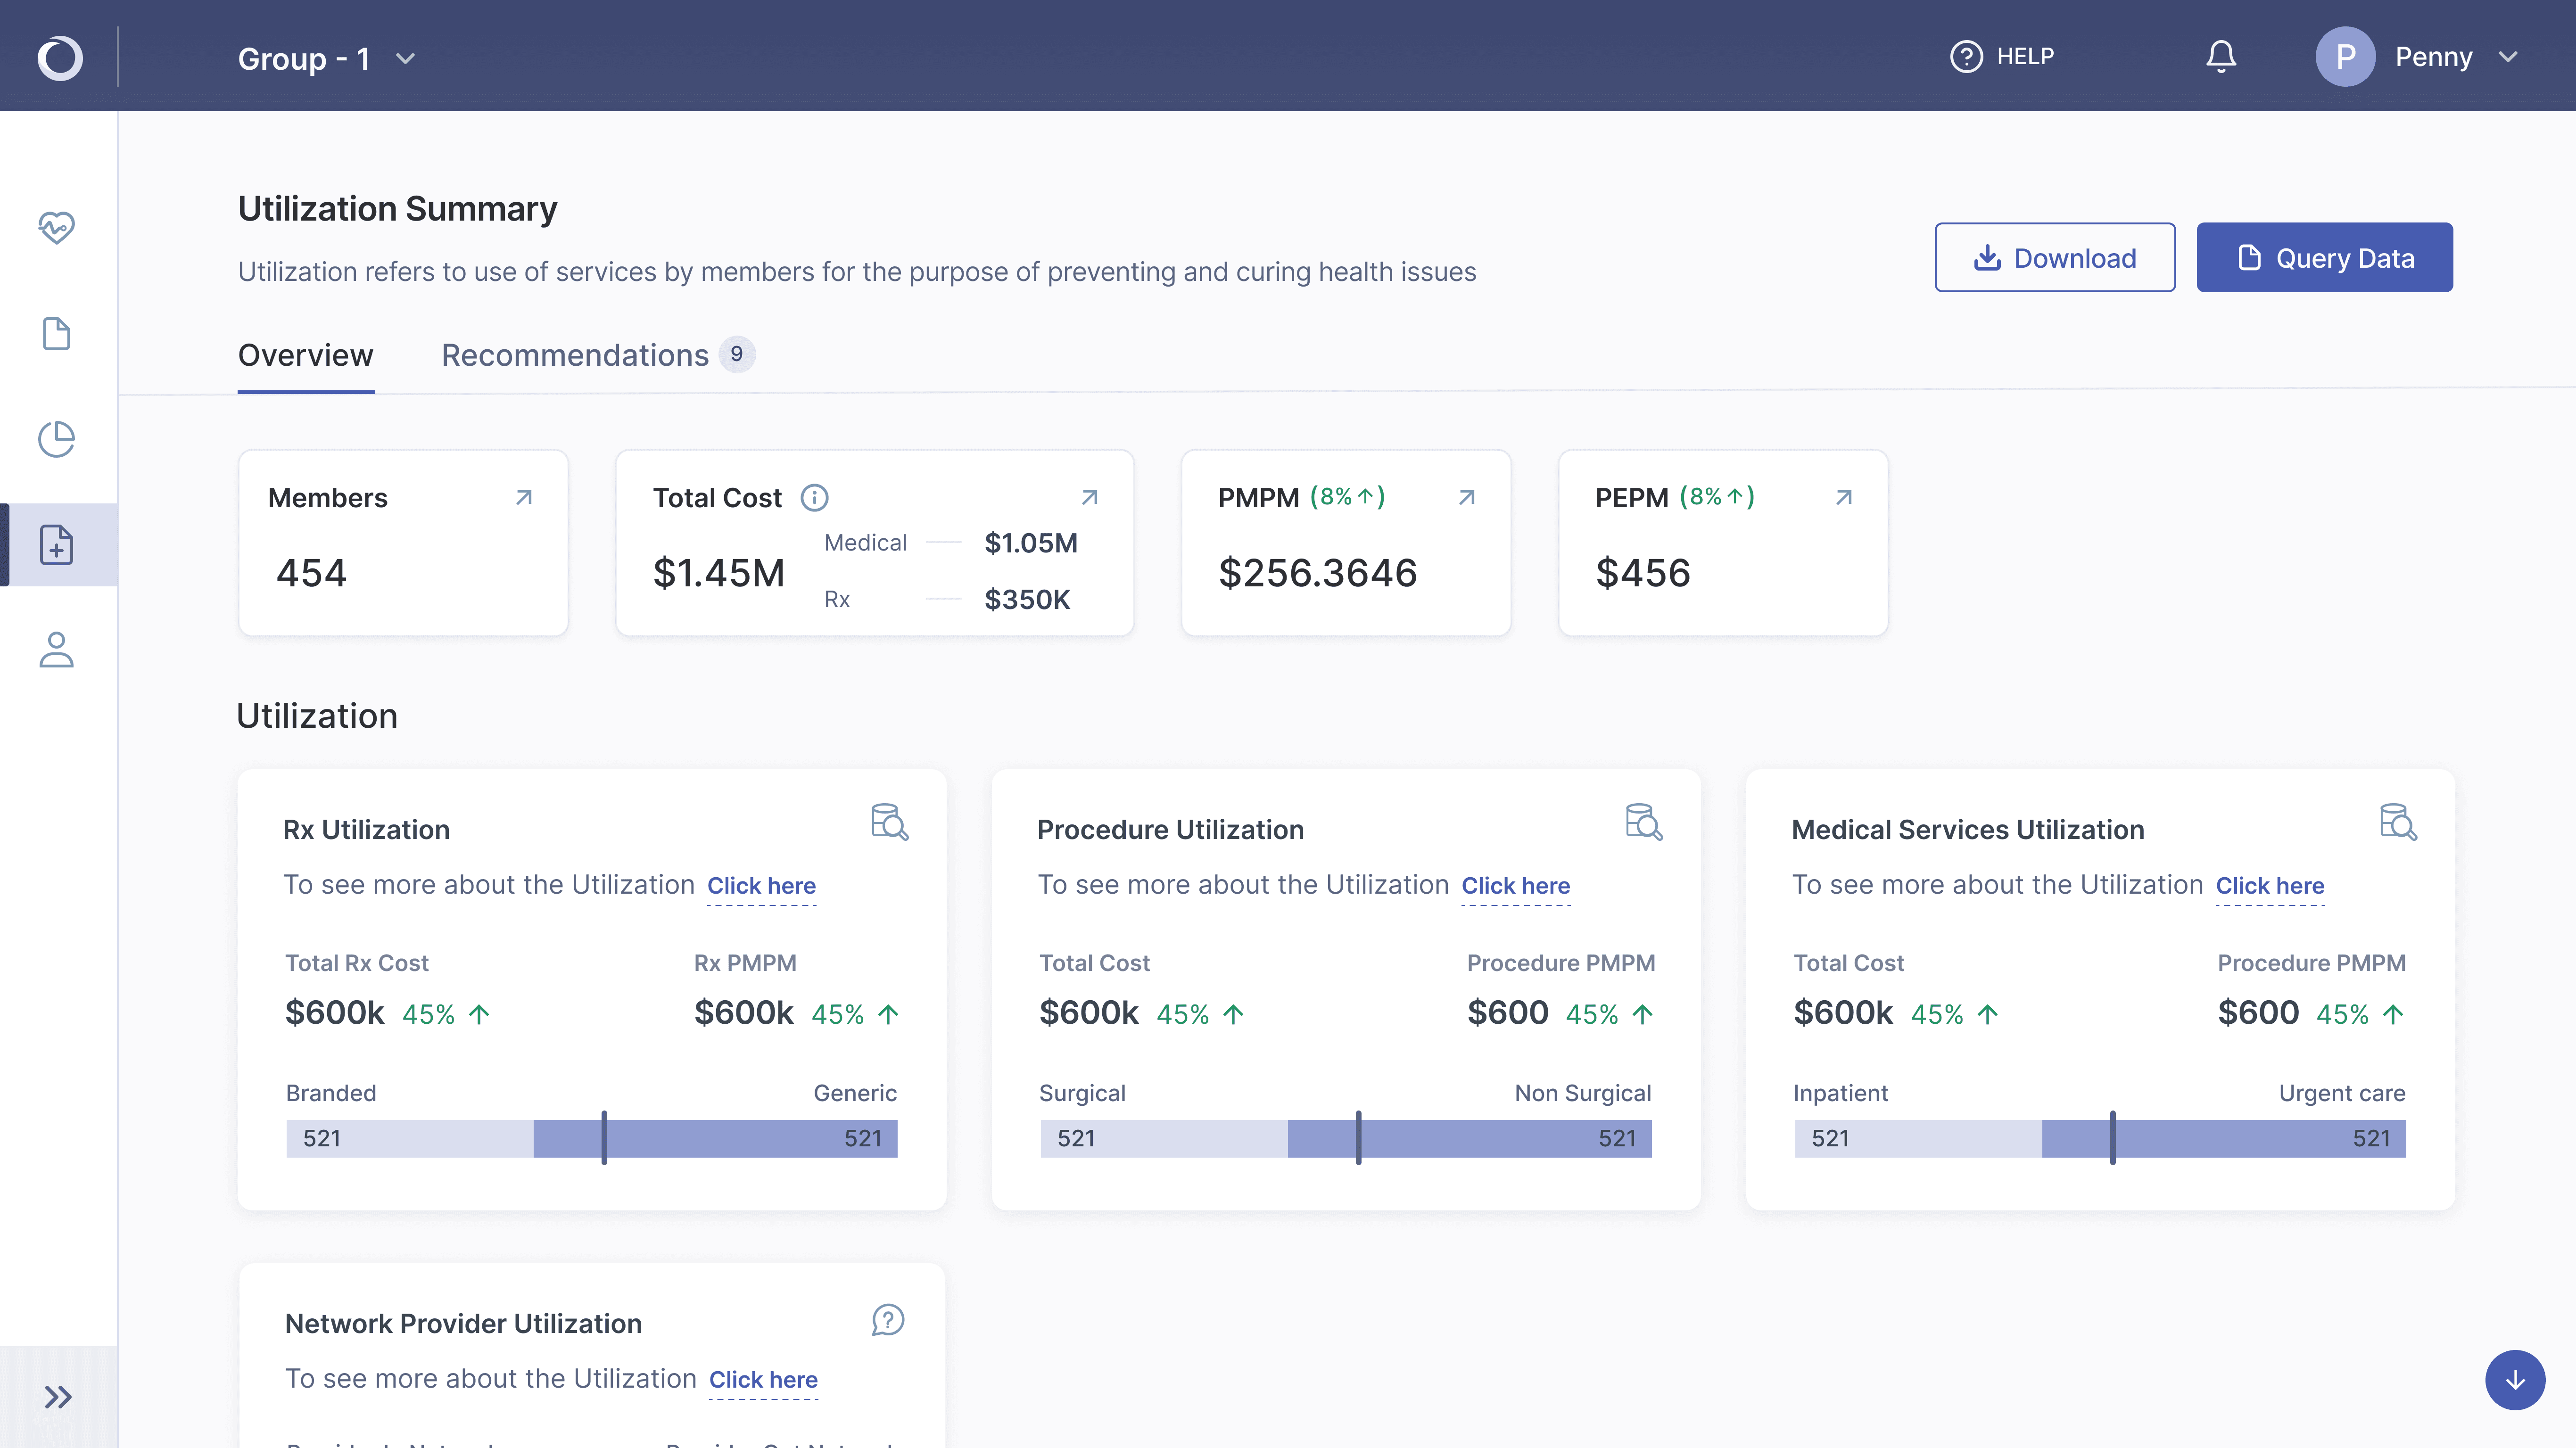Open the user profile sidebar icon
This screenshot has height=1448, width=2576.
pos(57,650)
